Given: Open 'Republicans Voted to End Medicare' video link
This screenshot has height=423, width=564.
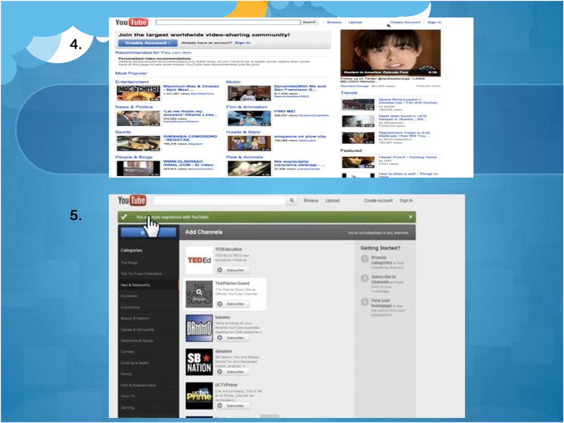Looking at the screenshot, I should (404, 134).
